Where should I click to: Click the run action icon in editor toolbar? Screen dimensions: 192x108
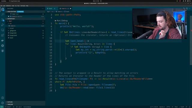[184, 9]
